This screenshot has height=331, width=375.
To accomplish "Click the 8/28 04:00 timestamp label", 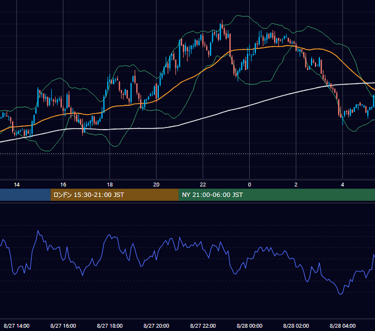I will pos(342,325).
